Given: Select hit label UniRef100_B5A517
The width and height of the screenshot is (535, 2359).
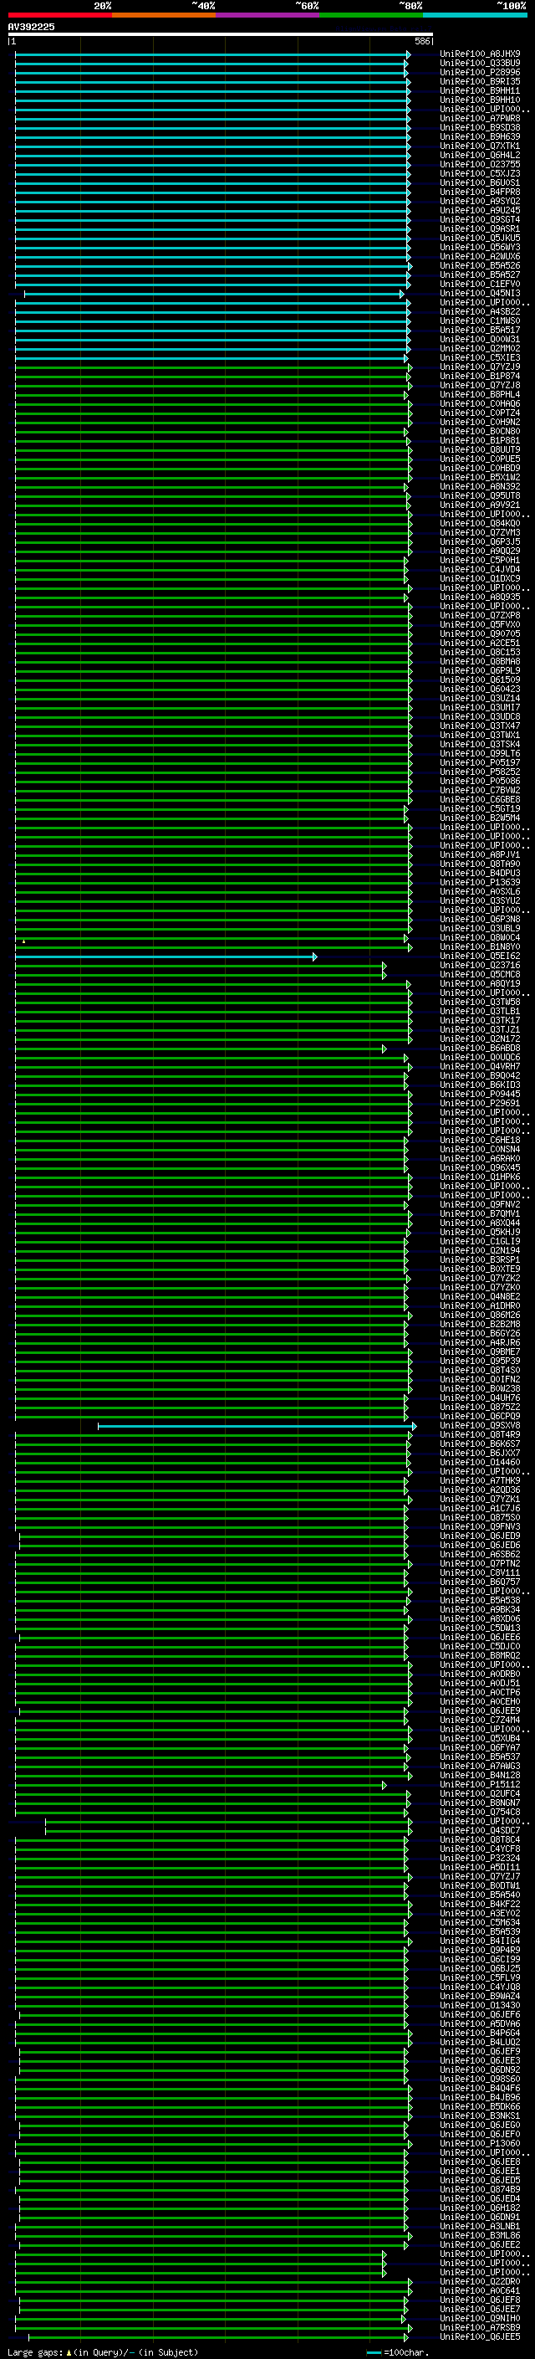Looking at the screenshot, I should [x=480, y=330].
